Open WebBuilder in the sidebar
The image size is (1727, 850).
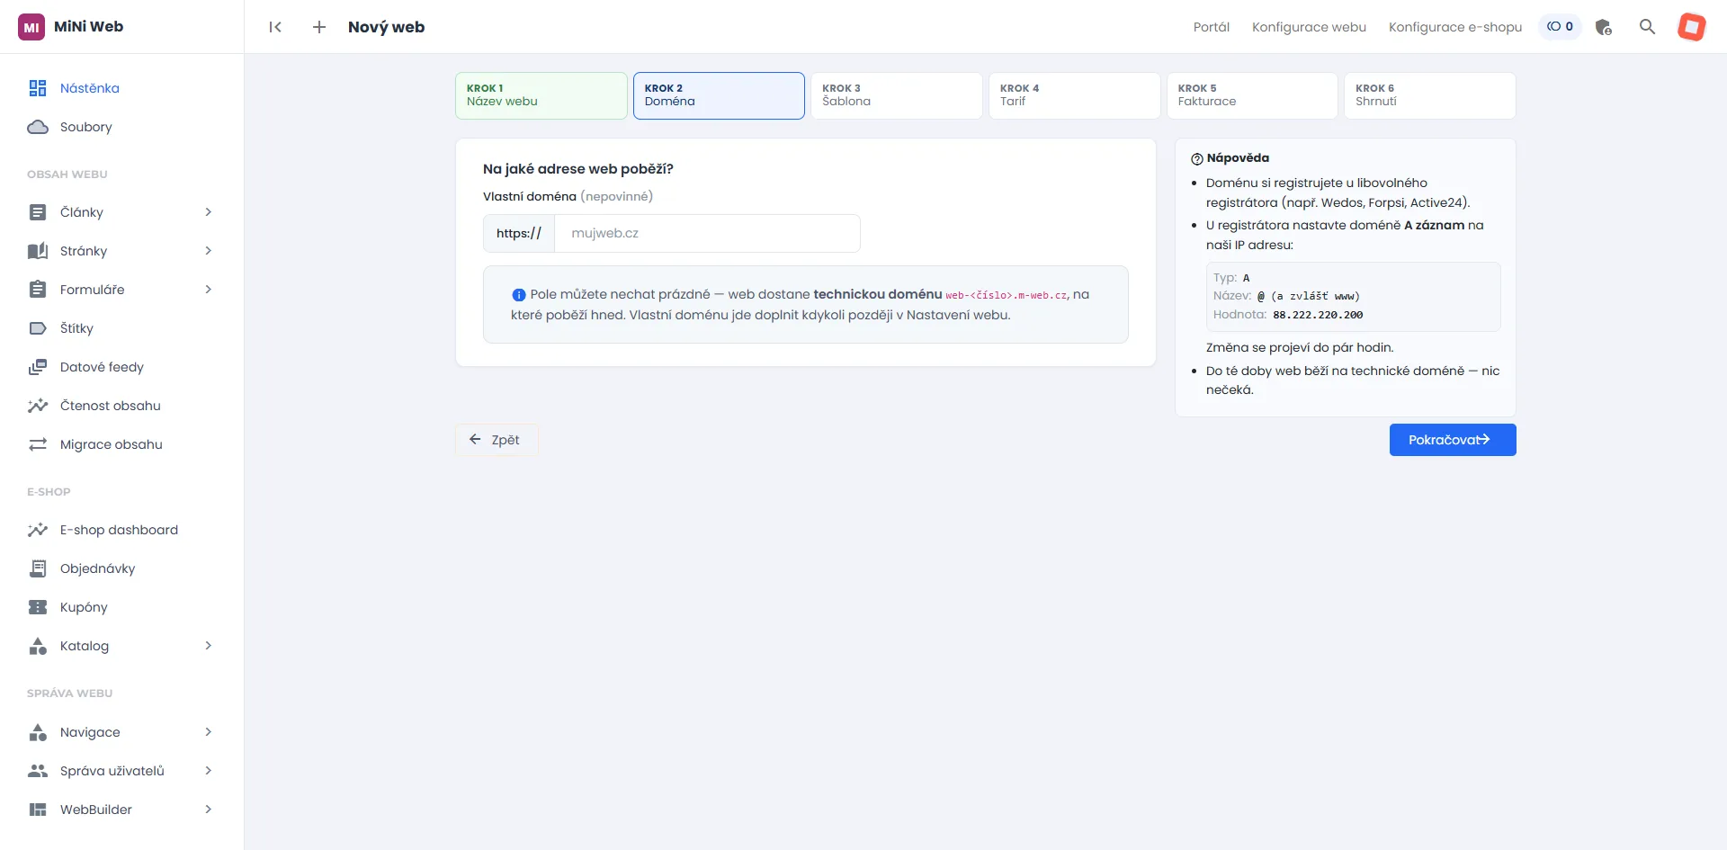point(96,810)
